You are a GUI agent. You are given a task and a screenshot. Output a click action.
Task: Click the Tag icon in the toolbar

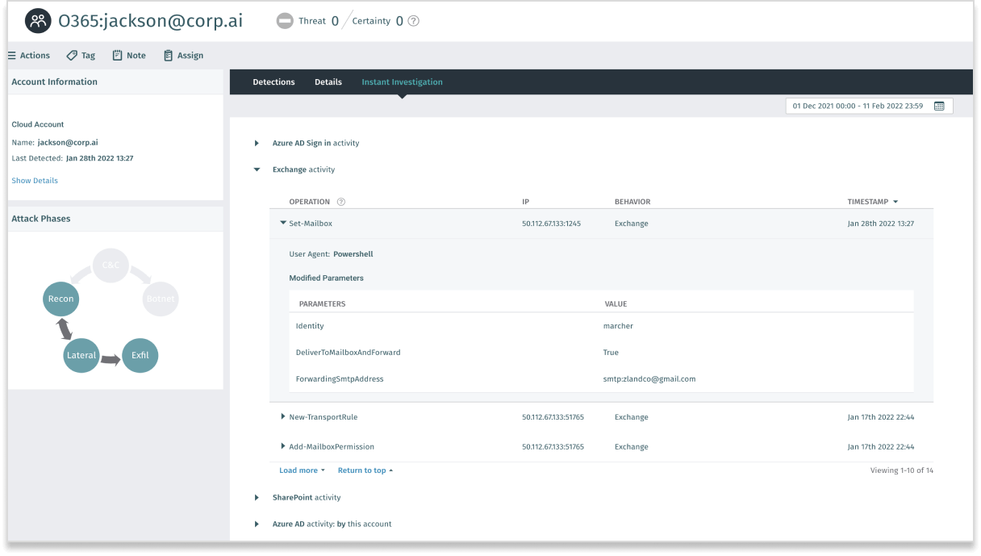point(73,55)
